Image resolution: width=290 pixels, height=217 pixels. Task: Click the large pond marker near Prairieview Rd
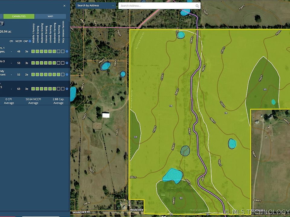click(173, 176)
